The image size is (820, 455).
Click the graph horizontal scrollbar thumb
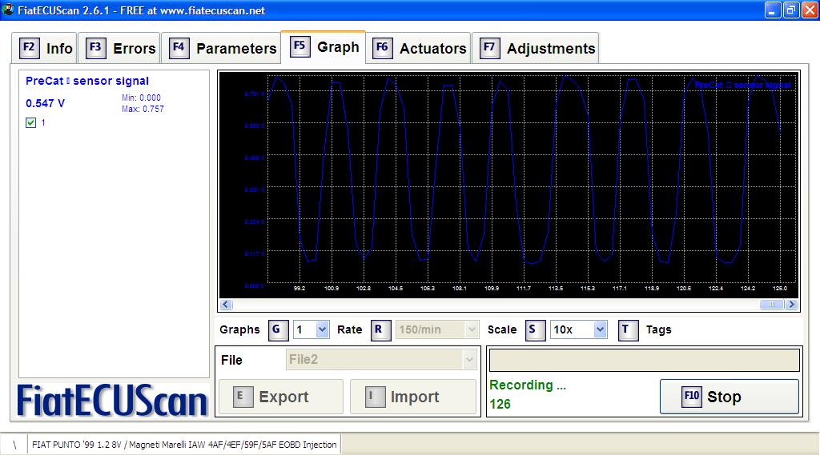(x=772, y=305)
